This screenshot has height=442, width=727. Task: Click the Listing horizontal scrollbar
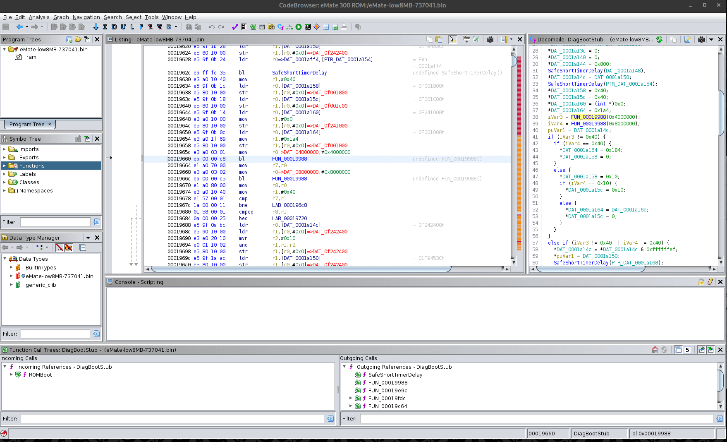[x=301, y=269]
